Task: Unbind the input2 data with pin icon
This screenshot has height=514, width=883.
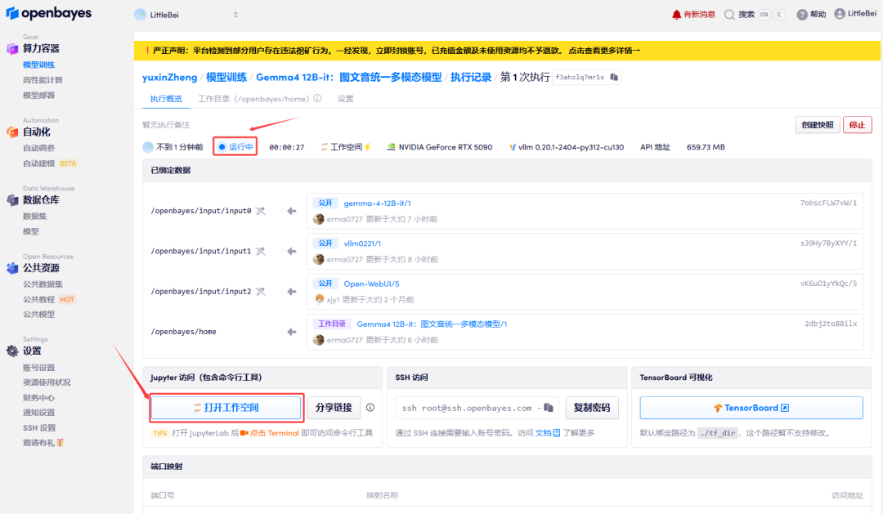Action: 260,292
